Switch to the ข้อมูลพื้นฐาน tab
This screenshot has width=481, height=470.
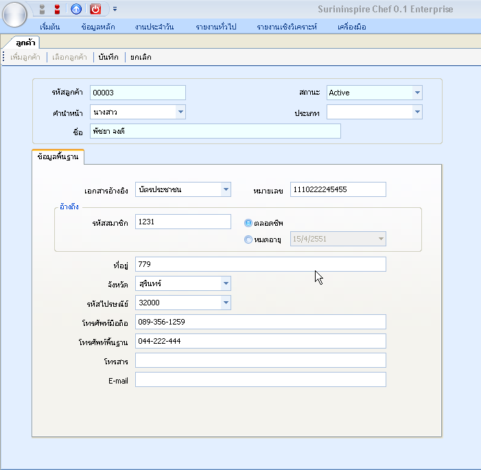coord(58,157)
